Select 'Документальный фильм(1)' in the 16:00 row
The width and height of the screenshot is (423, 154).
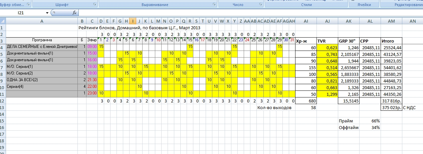(42, 60)
